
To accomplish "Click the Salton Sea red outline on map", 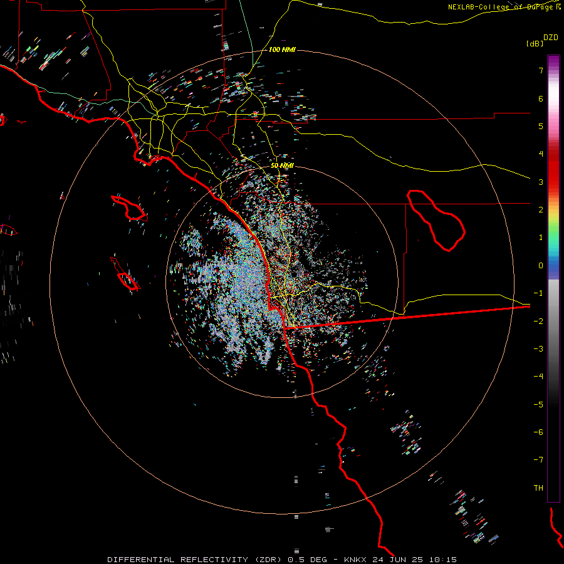I will (x=436, y=221).
